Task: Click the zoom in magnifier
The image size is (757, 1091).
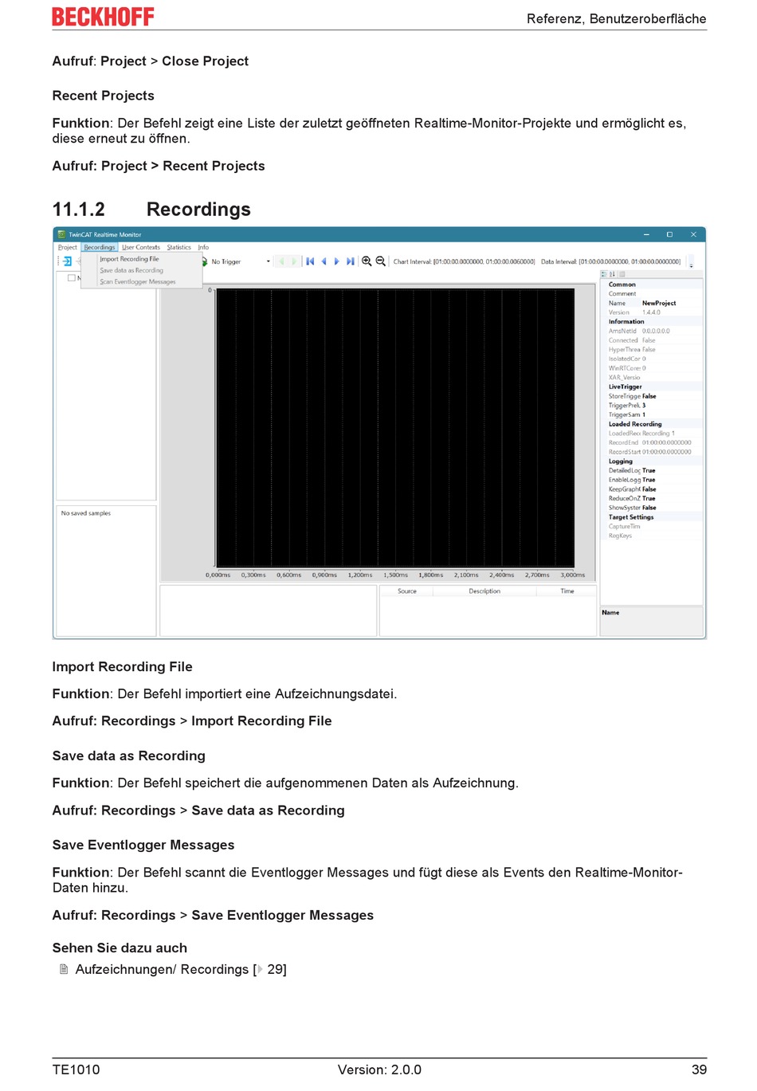Action: pos(367,261)
